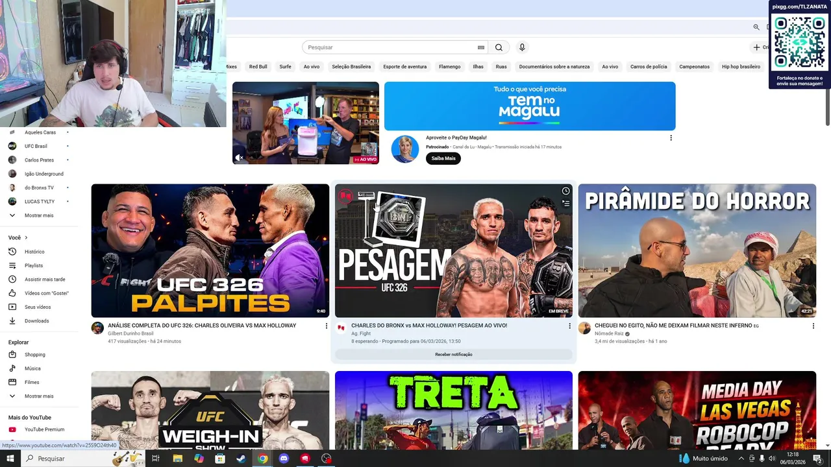Select the Esporte de aventura chip

coord(405,67)
